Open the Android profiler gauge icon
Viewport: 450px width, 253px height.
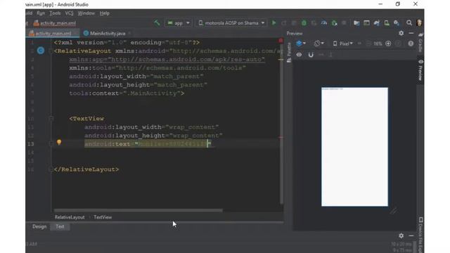point(324,23)
